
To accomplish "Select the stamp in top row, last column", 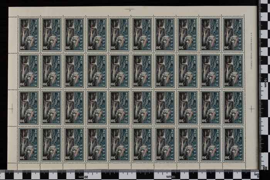I will 233,35.
